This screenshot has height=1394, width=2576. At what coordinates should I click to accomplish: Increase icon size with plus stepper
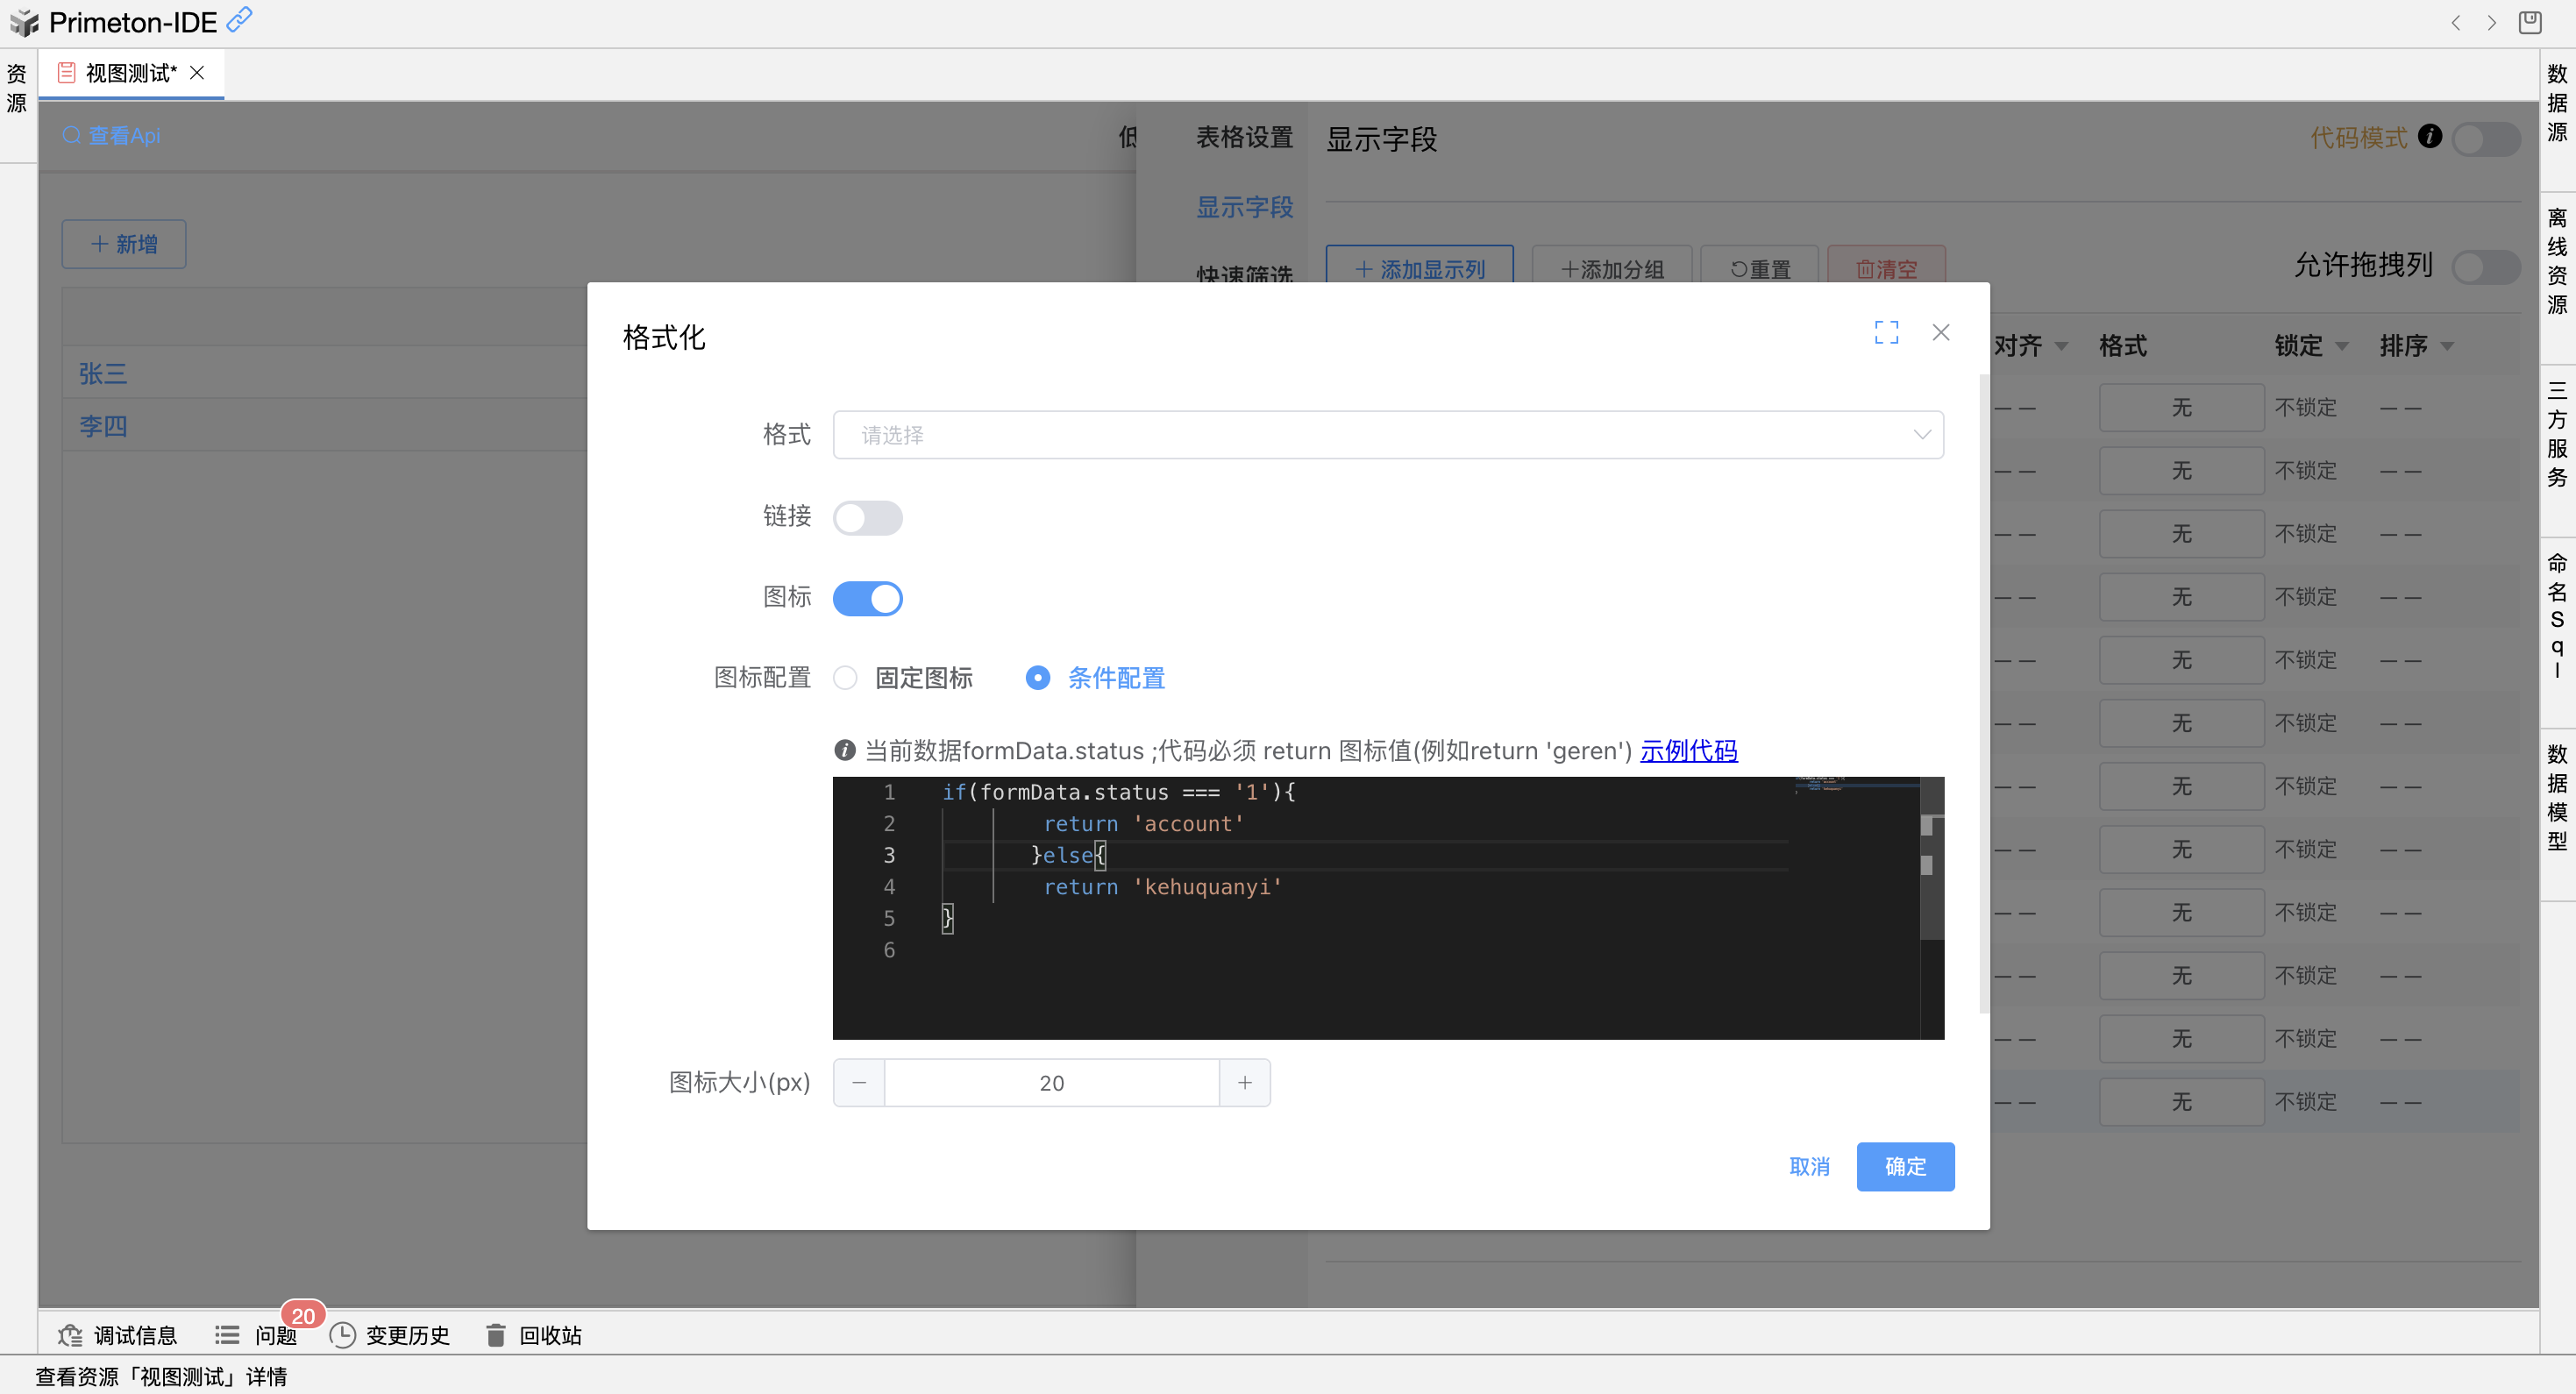point(1244,1083)
